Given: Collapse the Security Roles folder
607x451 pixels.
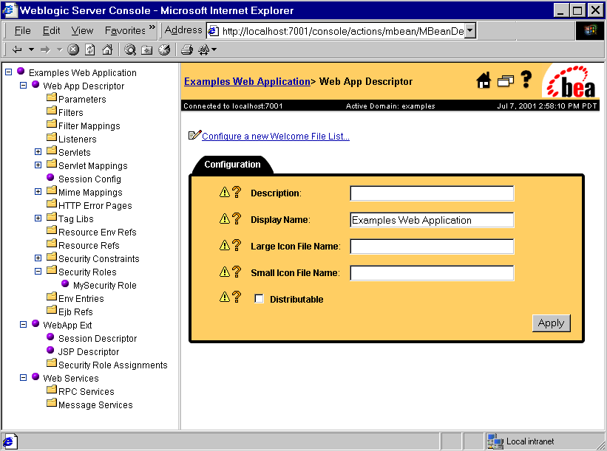Looking at the screenshot, I should [38, 272].
